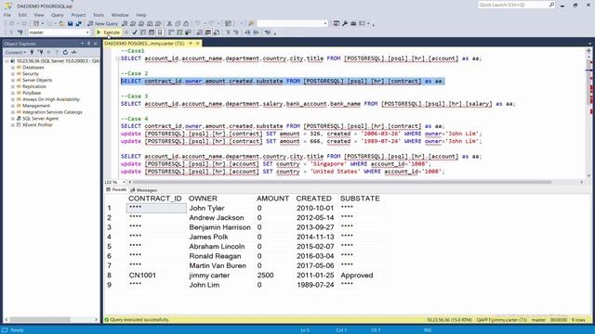Click the Quick Launch search magnifier icon
Viewport: 595px width, 334px height.
point(551,5)
